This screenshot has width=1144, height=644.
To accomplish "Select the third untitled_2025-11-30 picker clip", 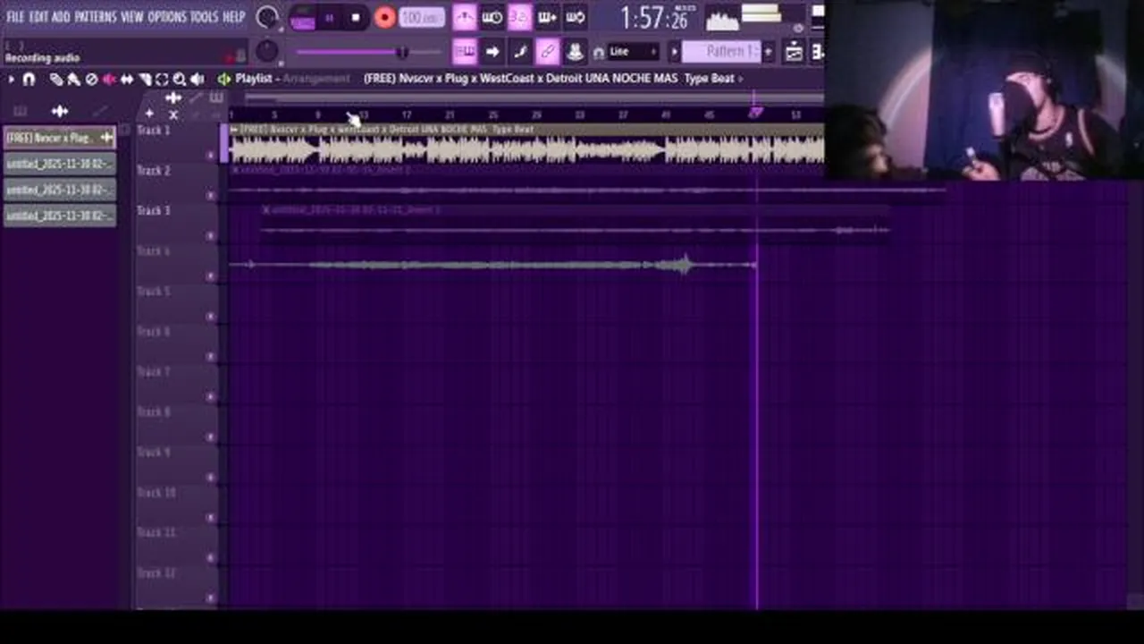I will (60, 216).
